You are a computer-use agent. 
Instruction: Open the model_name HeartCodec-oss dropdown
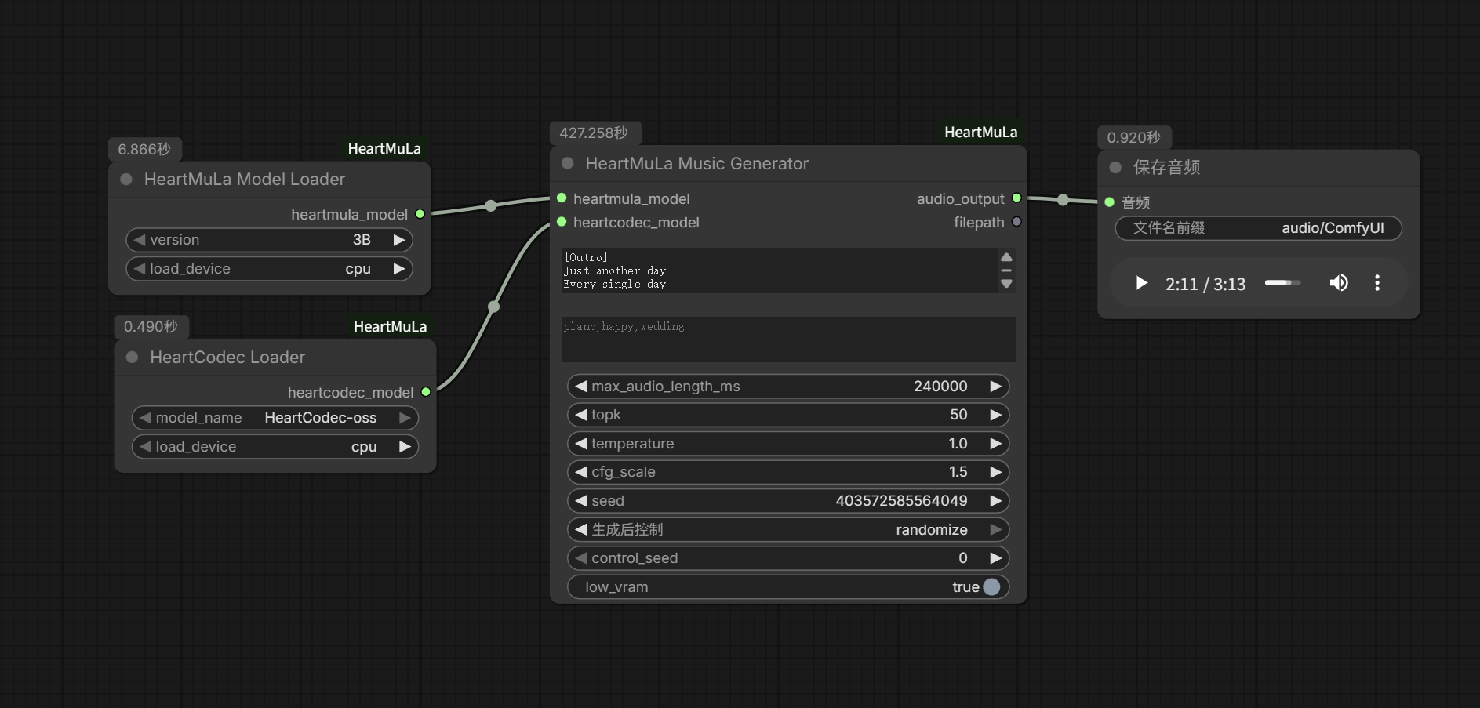275,418
